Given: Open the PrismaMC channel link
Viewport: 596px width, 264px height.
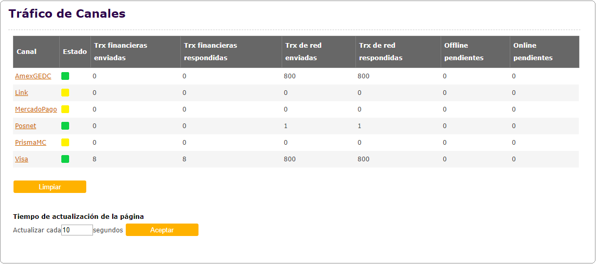Looking at the screenshot, I should point(31,143).
